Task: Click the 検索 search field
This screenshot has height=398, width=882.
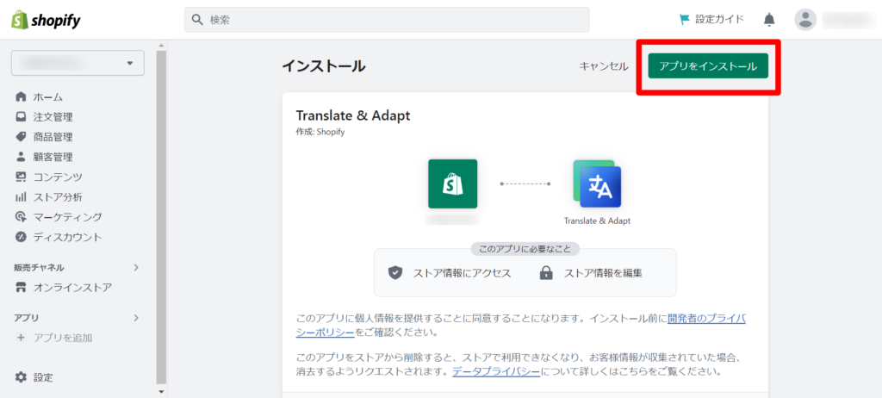Action: [387, 20]
